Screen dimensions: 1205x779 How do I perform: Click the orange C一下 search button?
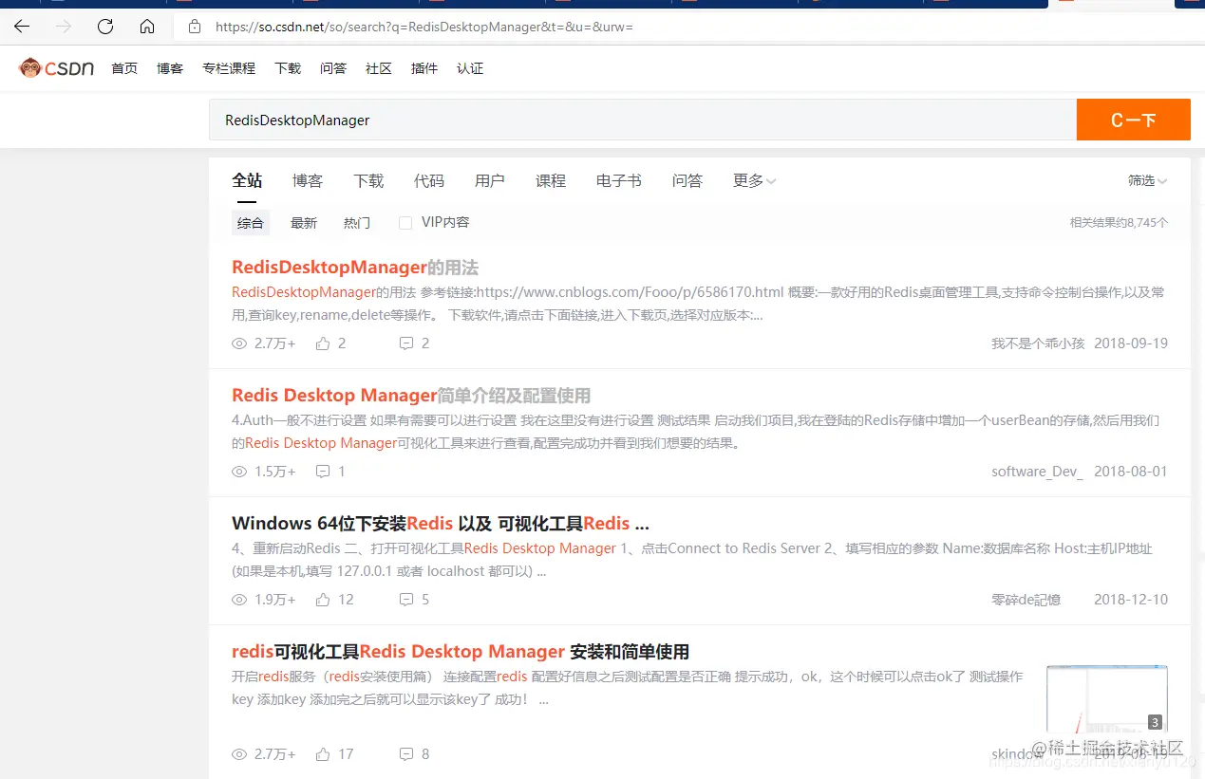(1133, 120)
